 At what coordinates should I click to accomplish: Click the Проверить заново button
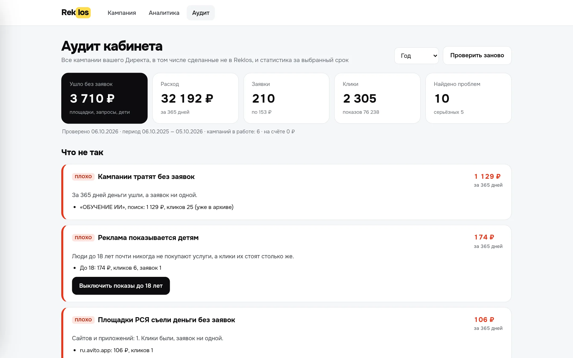pos(477,55)
